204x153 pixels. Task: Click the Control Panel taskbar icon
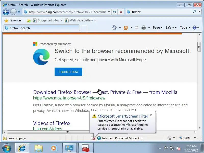click(69, 148)
